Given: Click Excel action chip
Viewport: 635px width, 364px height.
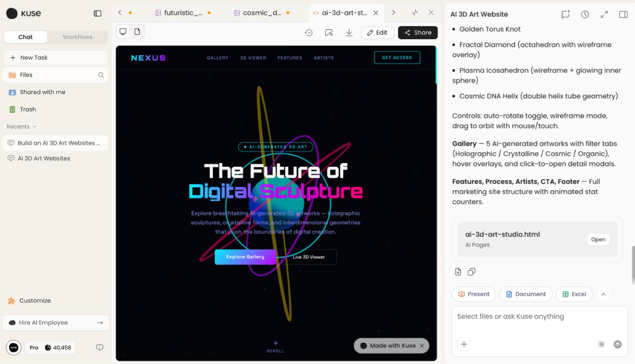Looking at the screenshot, I should pos(574,294).
